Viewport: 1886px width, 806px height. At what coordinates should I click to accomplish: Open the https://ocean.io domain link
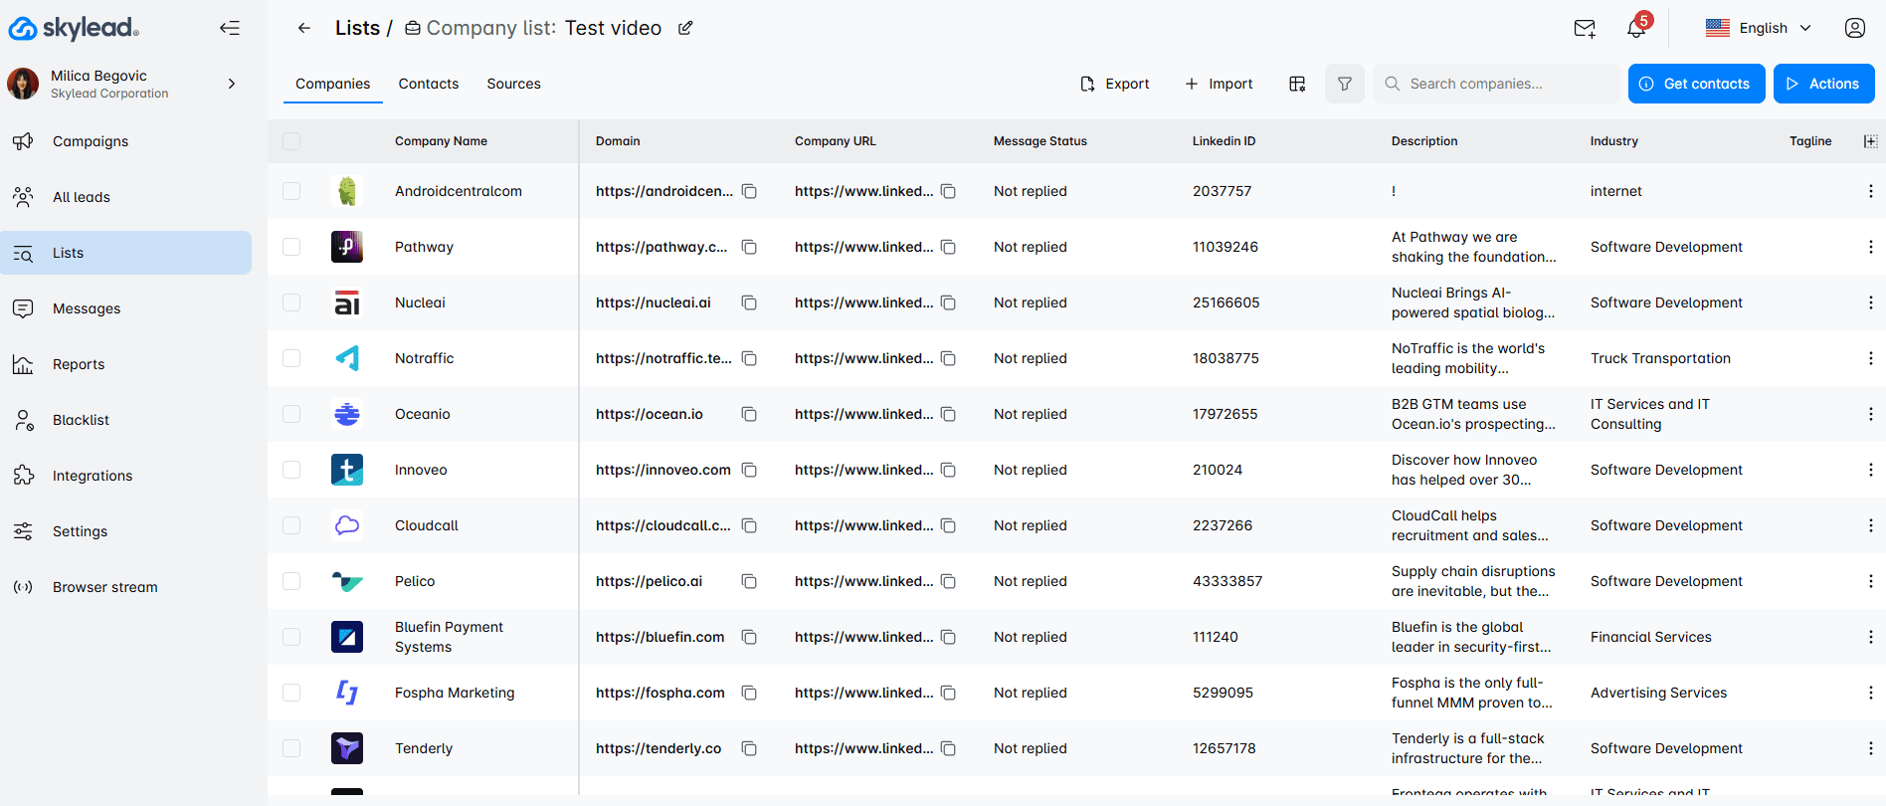pyautogui.click(x=649, y=414)
